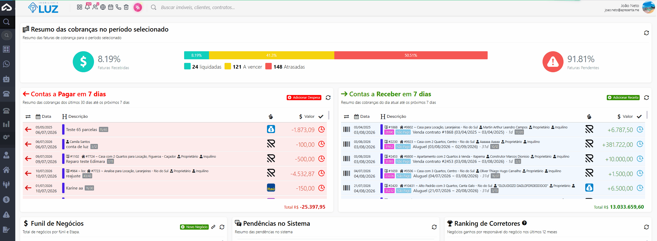This screenshot has width=657, height=241.
Task: Click the red arrow on conta de luz row
Action: coord(28,144)
